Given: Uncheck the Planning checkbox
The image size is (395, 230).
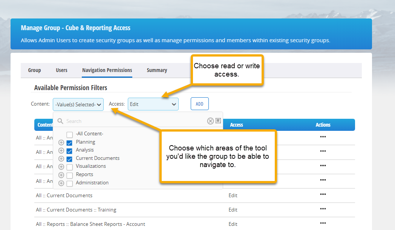Looking at the screenshot, I should (69, 143).
